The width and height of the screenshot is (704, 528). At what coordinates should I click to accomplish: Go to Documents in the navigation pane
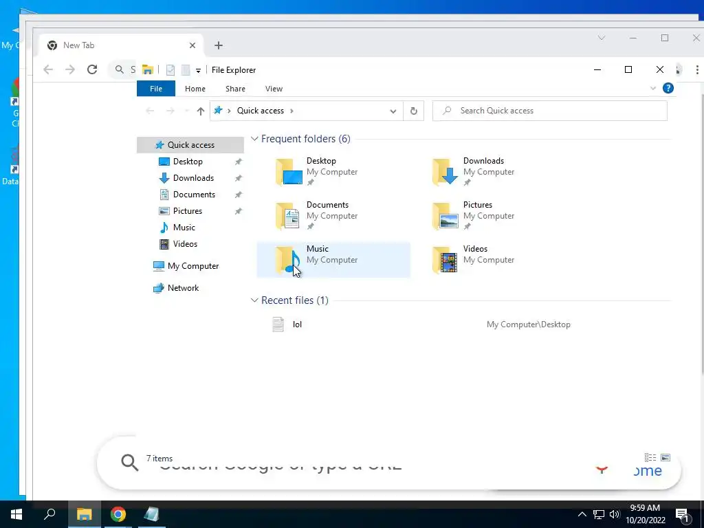[194, 195]
